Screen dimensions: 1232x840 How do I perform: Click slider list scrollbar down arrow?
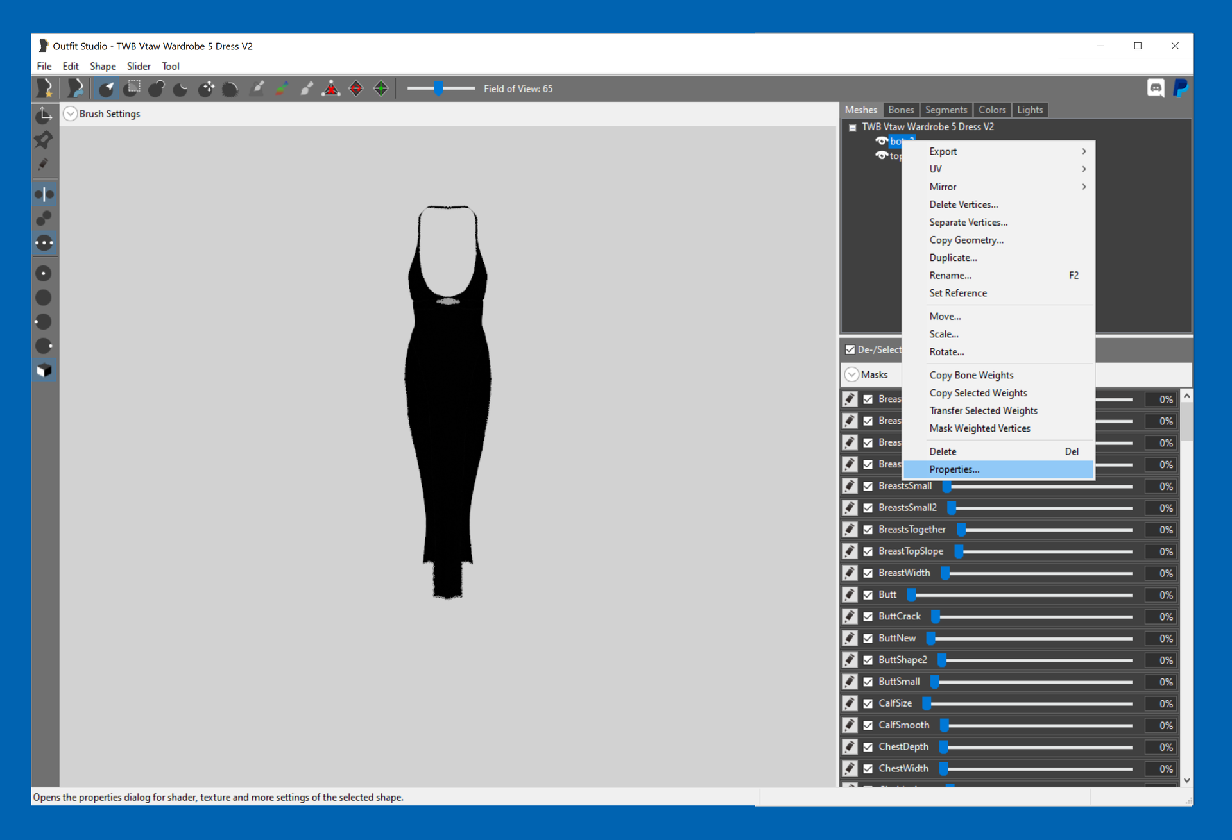(x=1186, y=780)
